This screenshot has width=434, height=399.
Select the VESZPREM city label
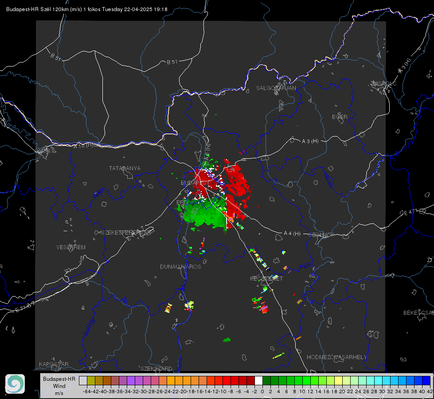[71, 247]
